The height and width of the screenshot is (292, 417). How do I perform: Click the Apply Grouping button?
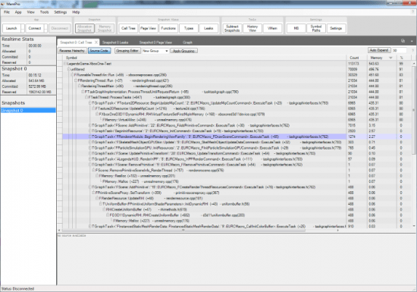[x=183, y=51]
